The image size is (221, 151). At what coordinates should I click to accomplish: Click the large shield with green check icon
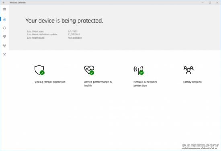click(x=39, y=70)
